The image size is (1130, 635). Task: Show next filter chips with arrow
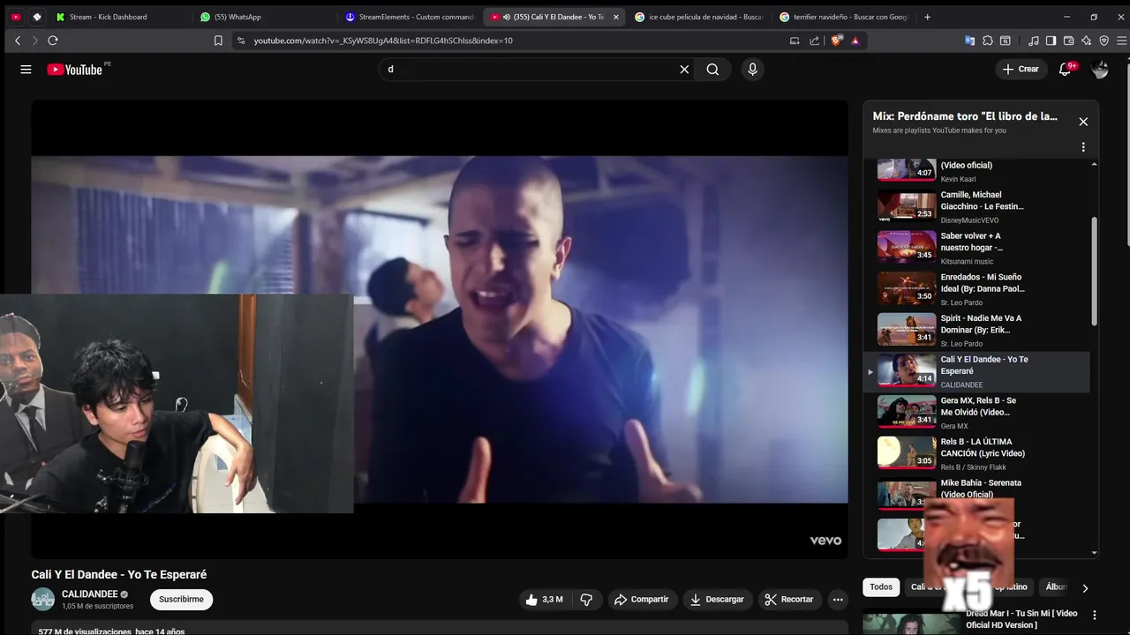1085,588
